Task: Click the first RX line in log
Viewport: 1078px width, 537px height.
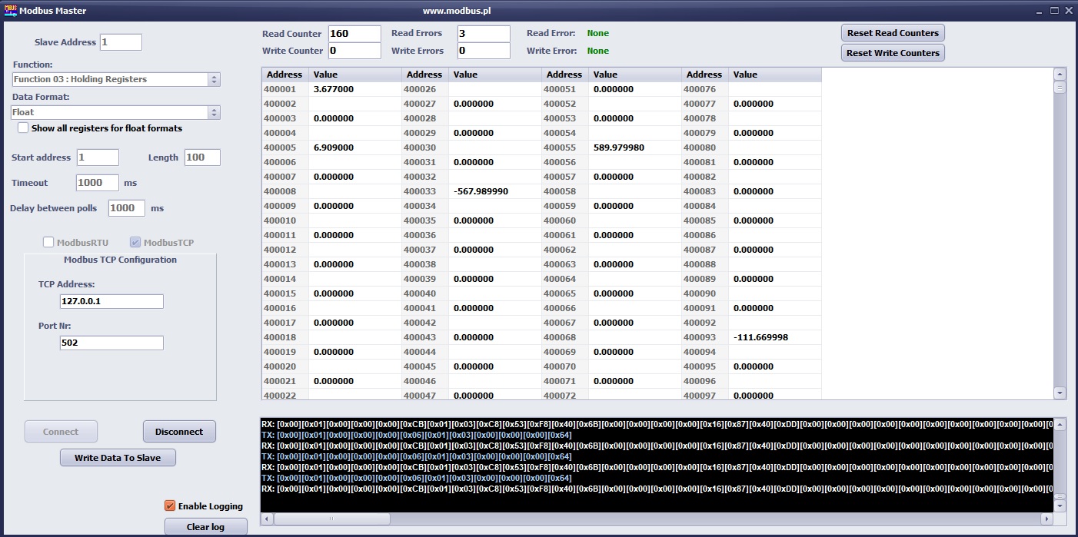Action: [657, 424]
